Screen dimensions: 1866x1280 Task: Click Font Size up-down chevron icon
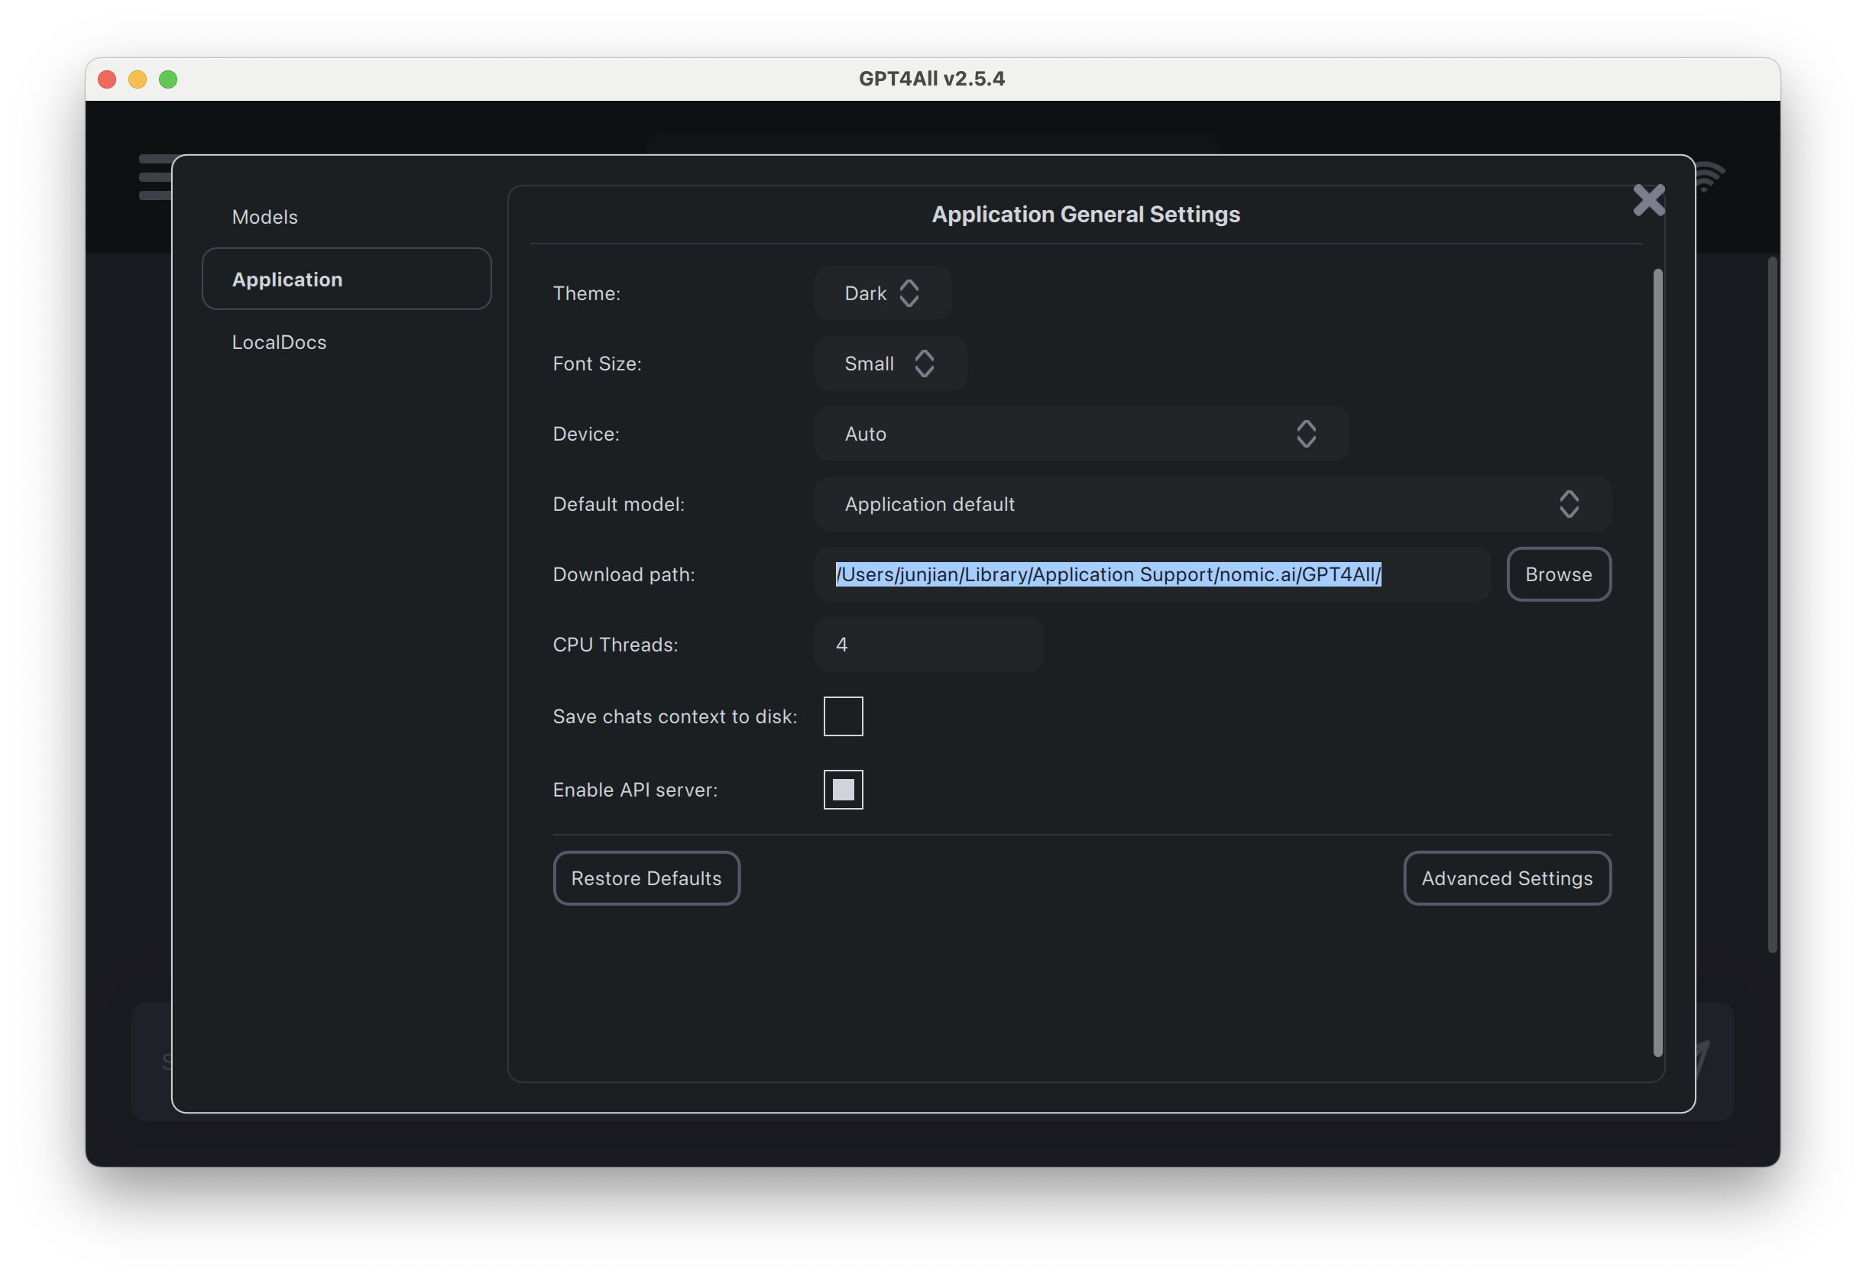(x=924, y=364)
